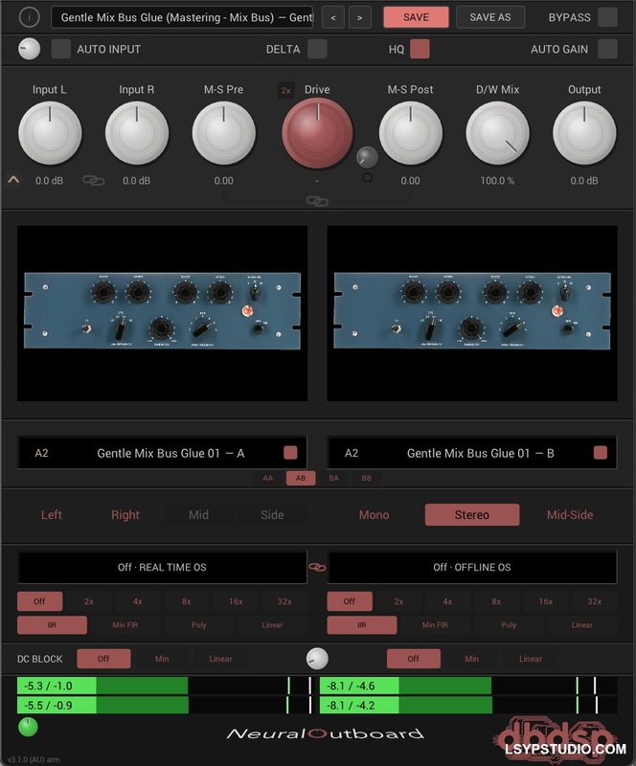636x766 pixels.
Task: Click the SAVE AS button
Action: [x=490, y=17]
